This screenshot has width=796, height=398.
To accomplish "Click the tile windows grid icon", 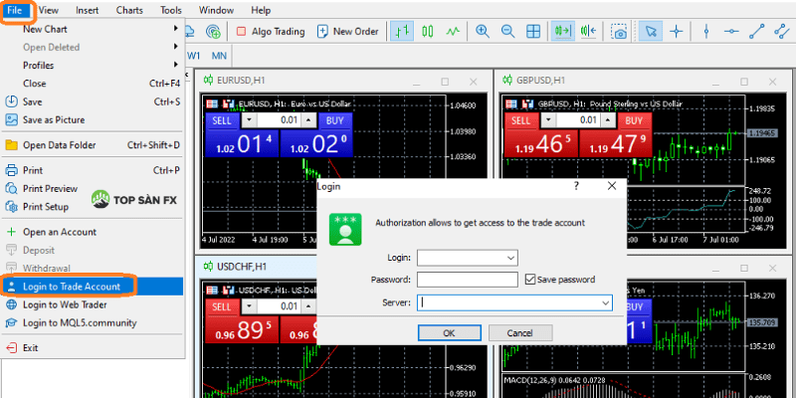I will tap(533, 32).
